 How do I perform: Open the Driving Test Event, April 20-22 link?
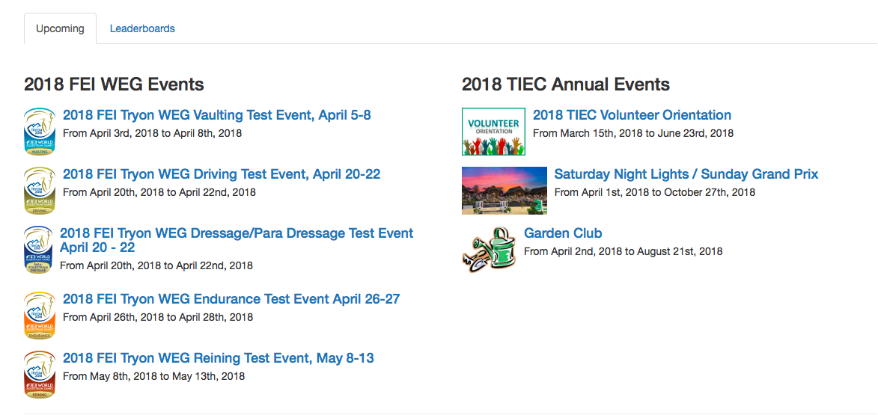(x=222, y=174)
